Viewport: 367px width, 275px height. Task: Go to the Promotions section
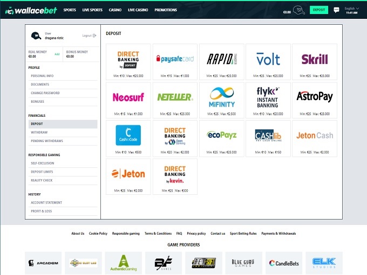coord(165,10)
